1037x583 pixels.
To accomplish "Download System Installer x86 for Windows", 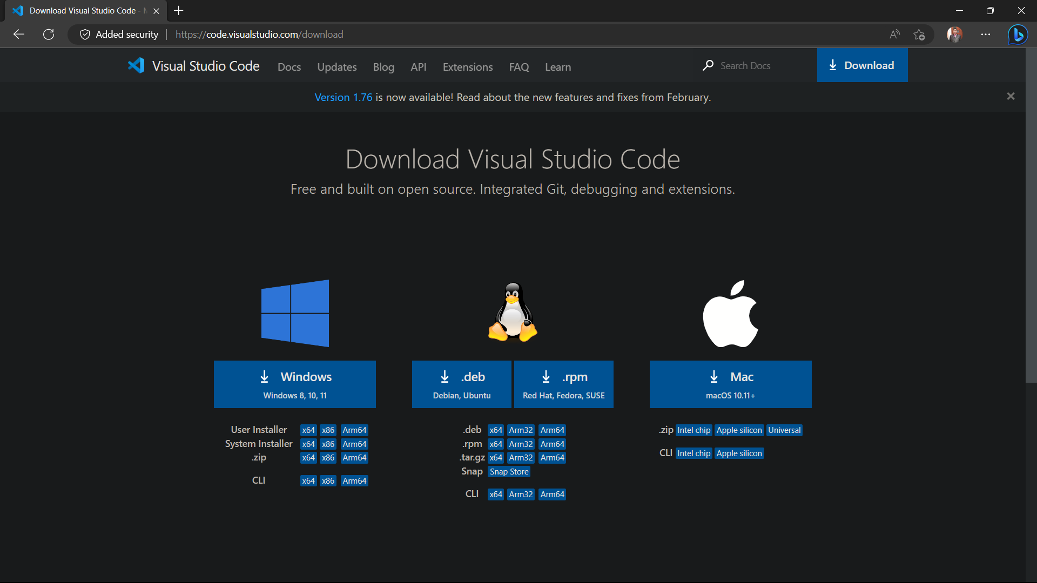I will pos(328,444).
